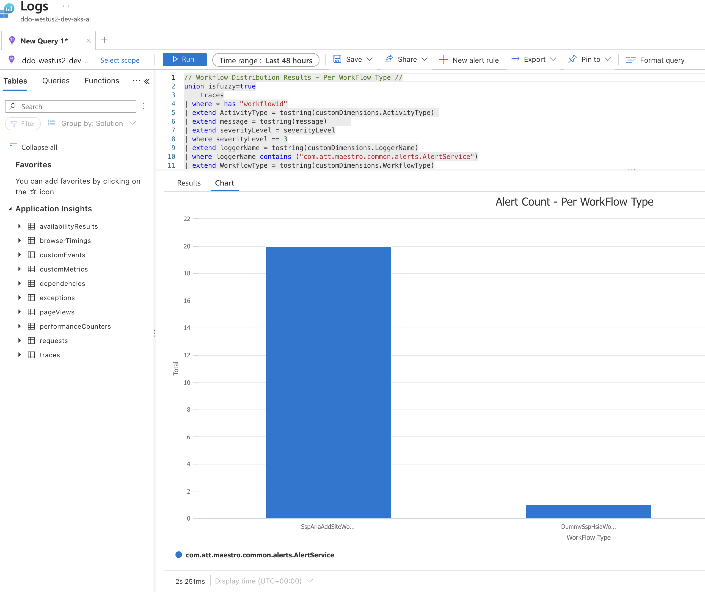This screenshot has width=705, height=592.
Task: Open the Results tab
Action: pyautogui.click(x=189, y=183)
